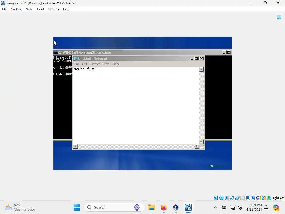The image size is (285, 214).
Task: Click the Untitled - Notepad title text
Action: (x=92, y=59)
